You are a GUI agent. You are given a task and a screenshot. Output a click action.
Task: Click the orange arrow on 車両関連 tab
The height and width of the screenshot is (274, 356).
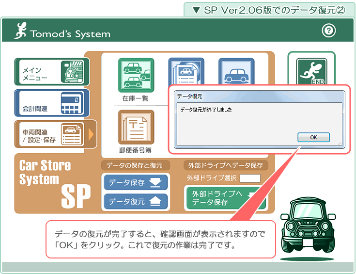click(x=91, y=134)
